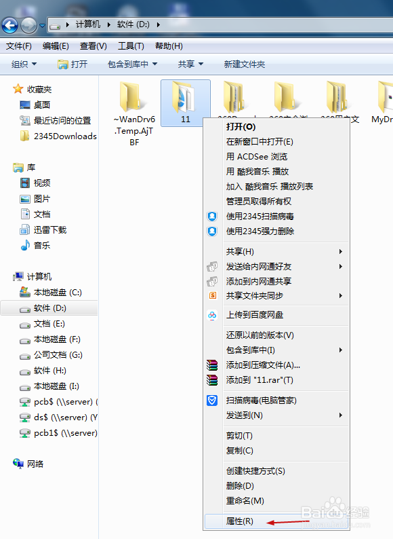Open the 文件(F) menu
Screen dimensions: 393x539
tap(19, 45)
